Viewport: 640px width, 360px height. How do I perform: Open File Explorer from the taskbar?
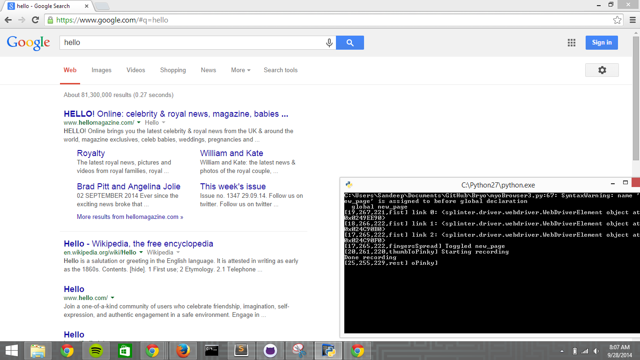(x=38, y=351)
